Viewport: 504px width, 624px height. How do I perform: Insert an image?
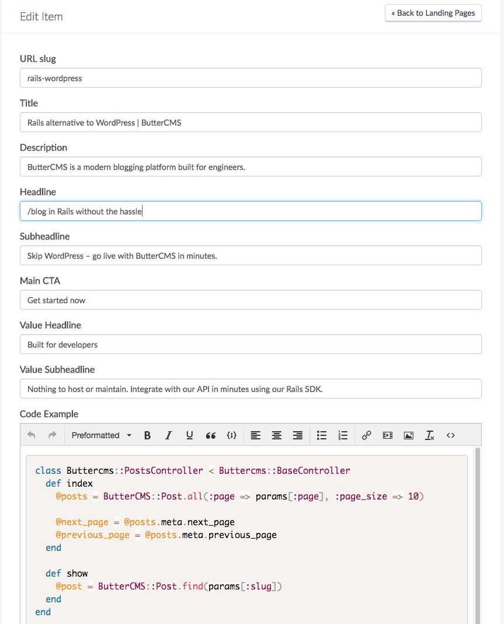409,435
